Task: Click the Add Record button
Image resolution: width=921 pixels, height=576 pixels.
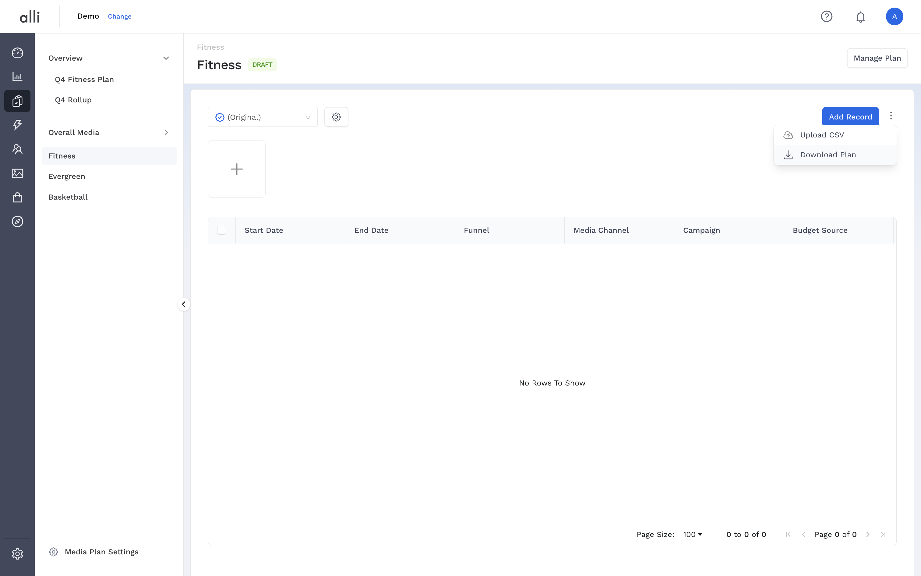Action: point(850,116)
